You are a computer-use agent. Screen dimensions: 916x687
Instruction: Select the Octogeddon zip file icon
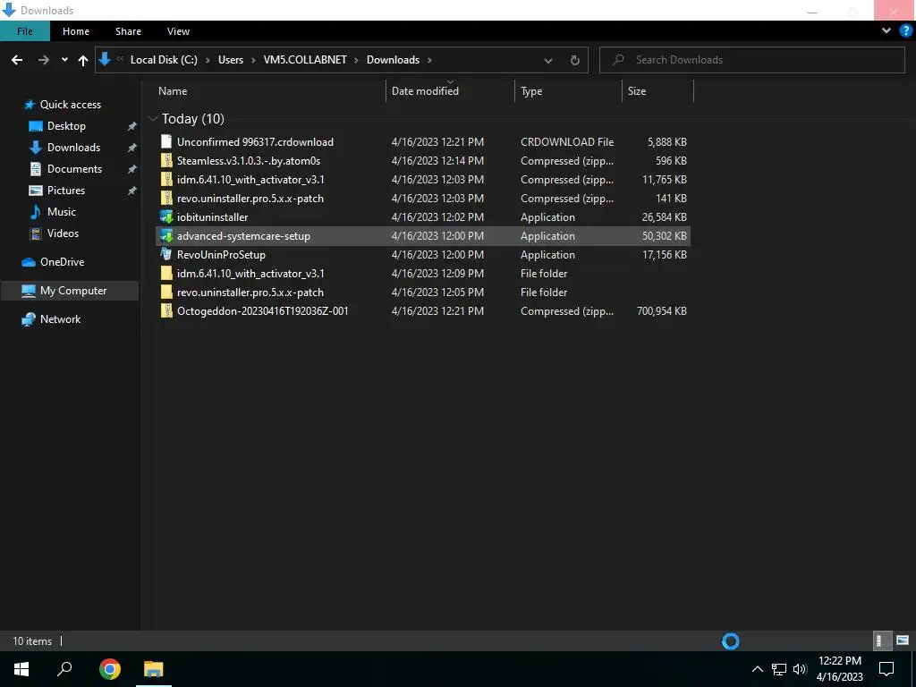tap(166, 310)
